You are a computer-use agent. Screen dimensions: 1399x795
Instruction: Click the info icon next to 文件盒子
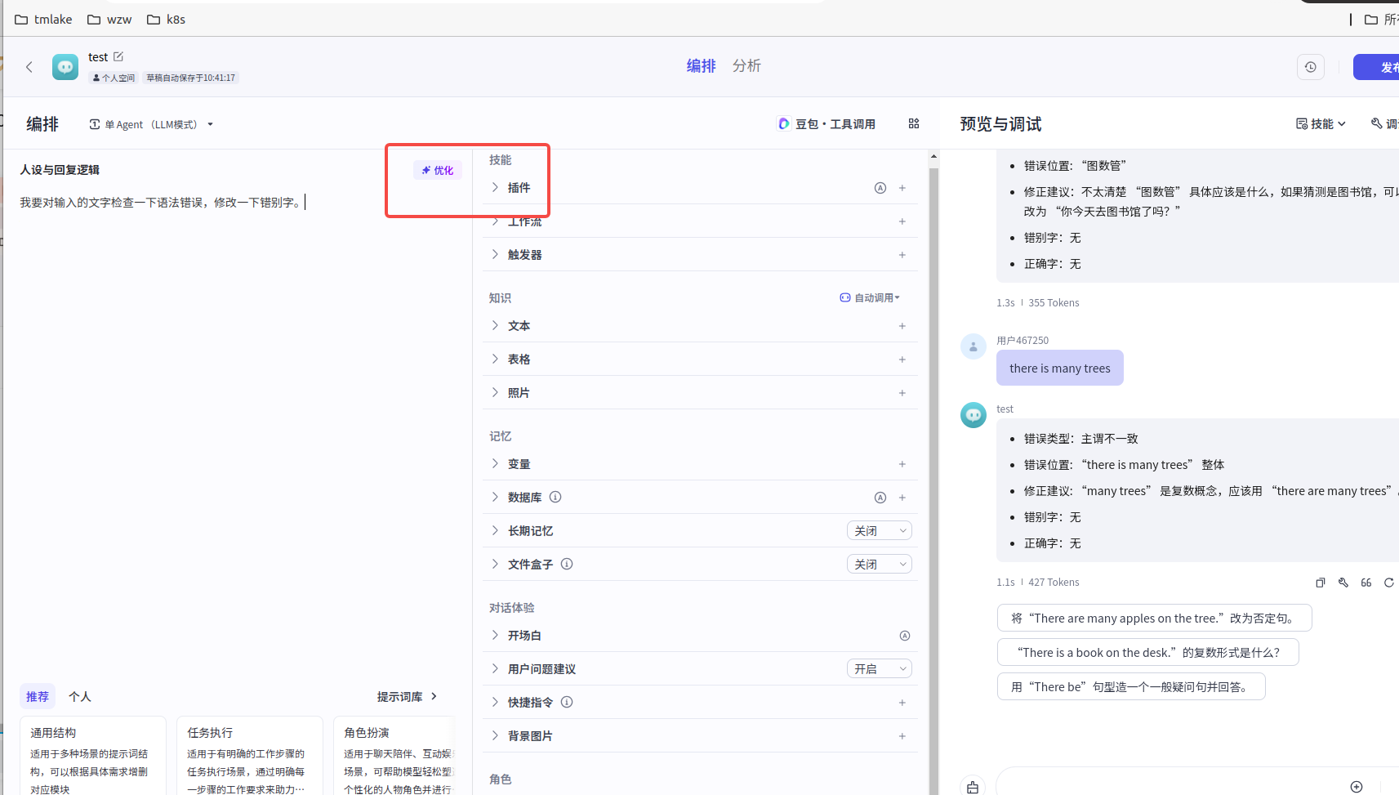pyautogui.click(x=567, y=564)
